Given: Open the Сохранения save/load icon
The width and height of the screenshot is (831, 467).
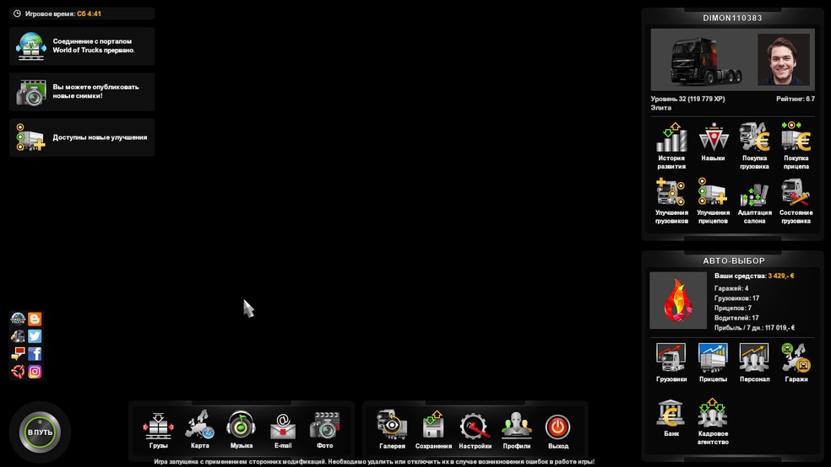Looking at the screenshot, I should click(433, 430).
